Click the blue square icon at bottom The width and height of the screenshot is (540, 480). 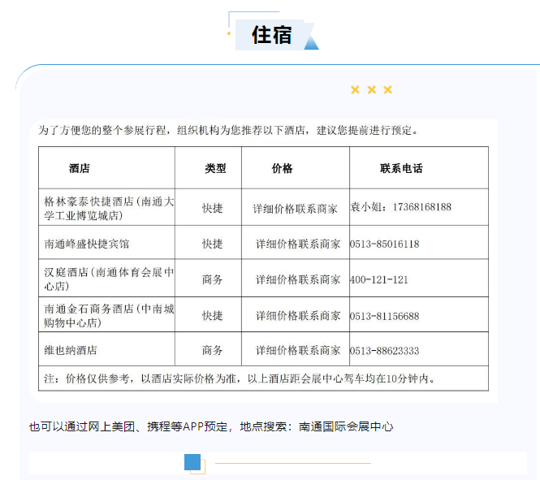coord(193,462)
